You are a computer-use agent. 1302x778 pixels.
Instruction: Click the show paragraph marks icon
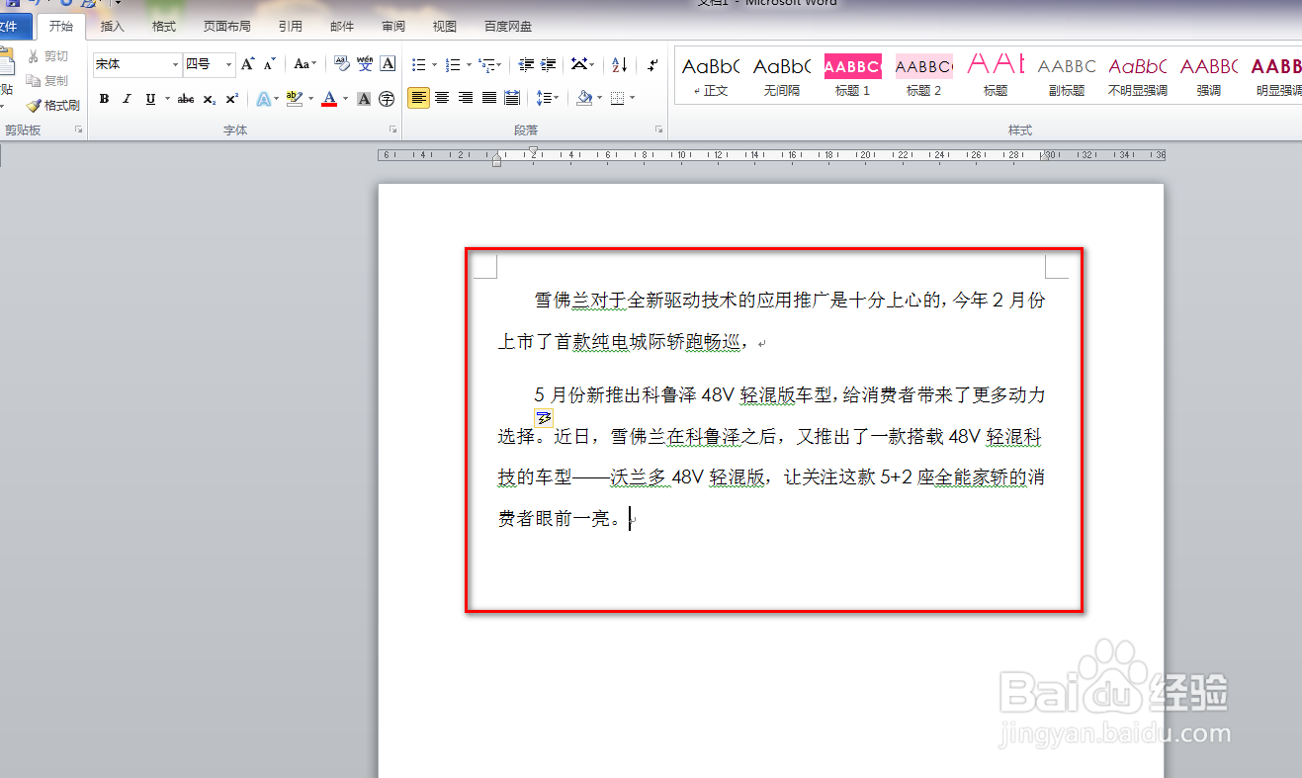point(652,65)
